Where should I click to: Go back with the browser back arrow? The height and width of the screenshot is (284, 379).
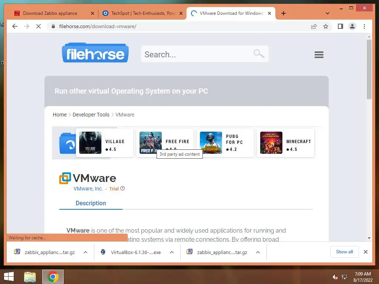point(15,26)
